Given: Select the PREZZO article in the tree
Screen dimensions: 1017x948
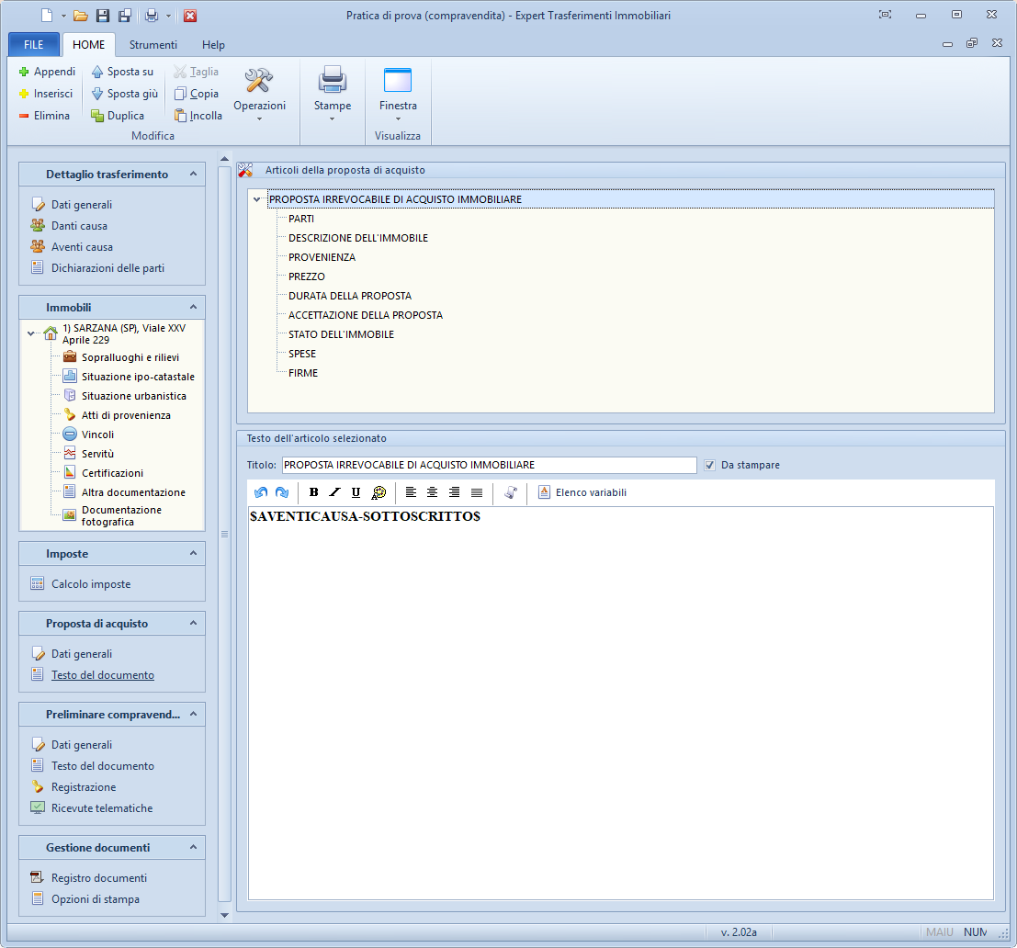Looking at the screenshot, I should 307,276.
